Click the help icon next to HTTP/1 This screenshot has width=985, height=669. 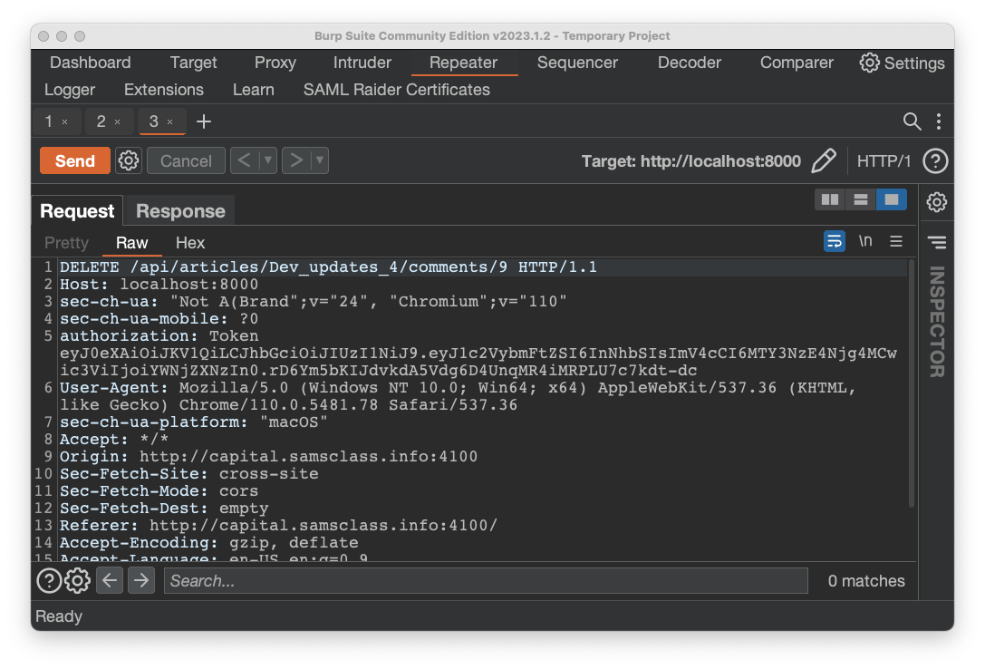point(935,161)
